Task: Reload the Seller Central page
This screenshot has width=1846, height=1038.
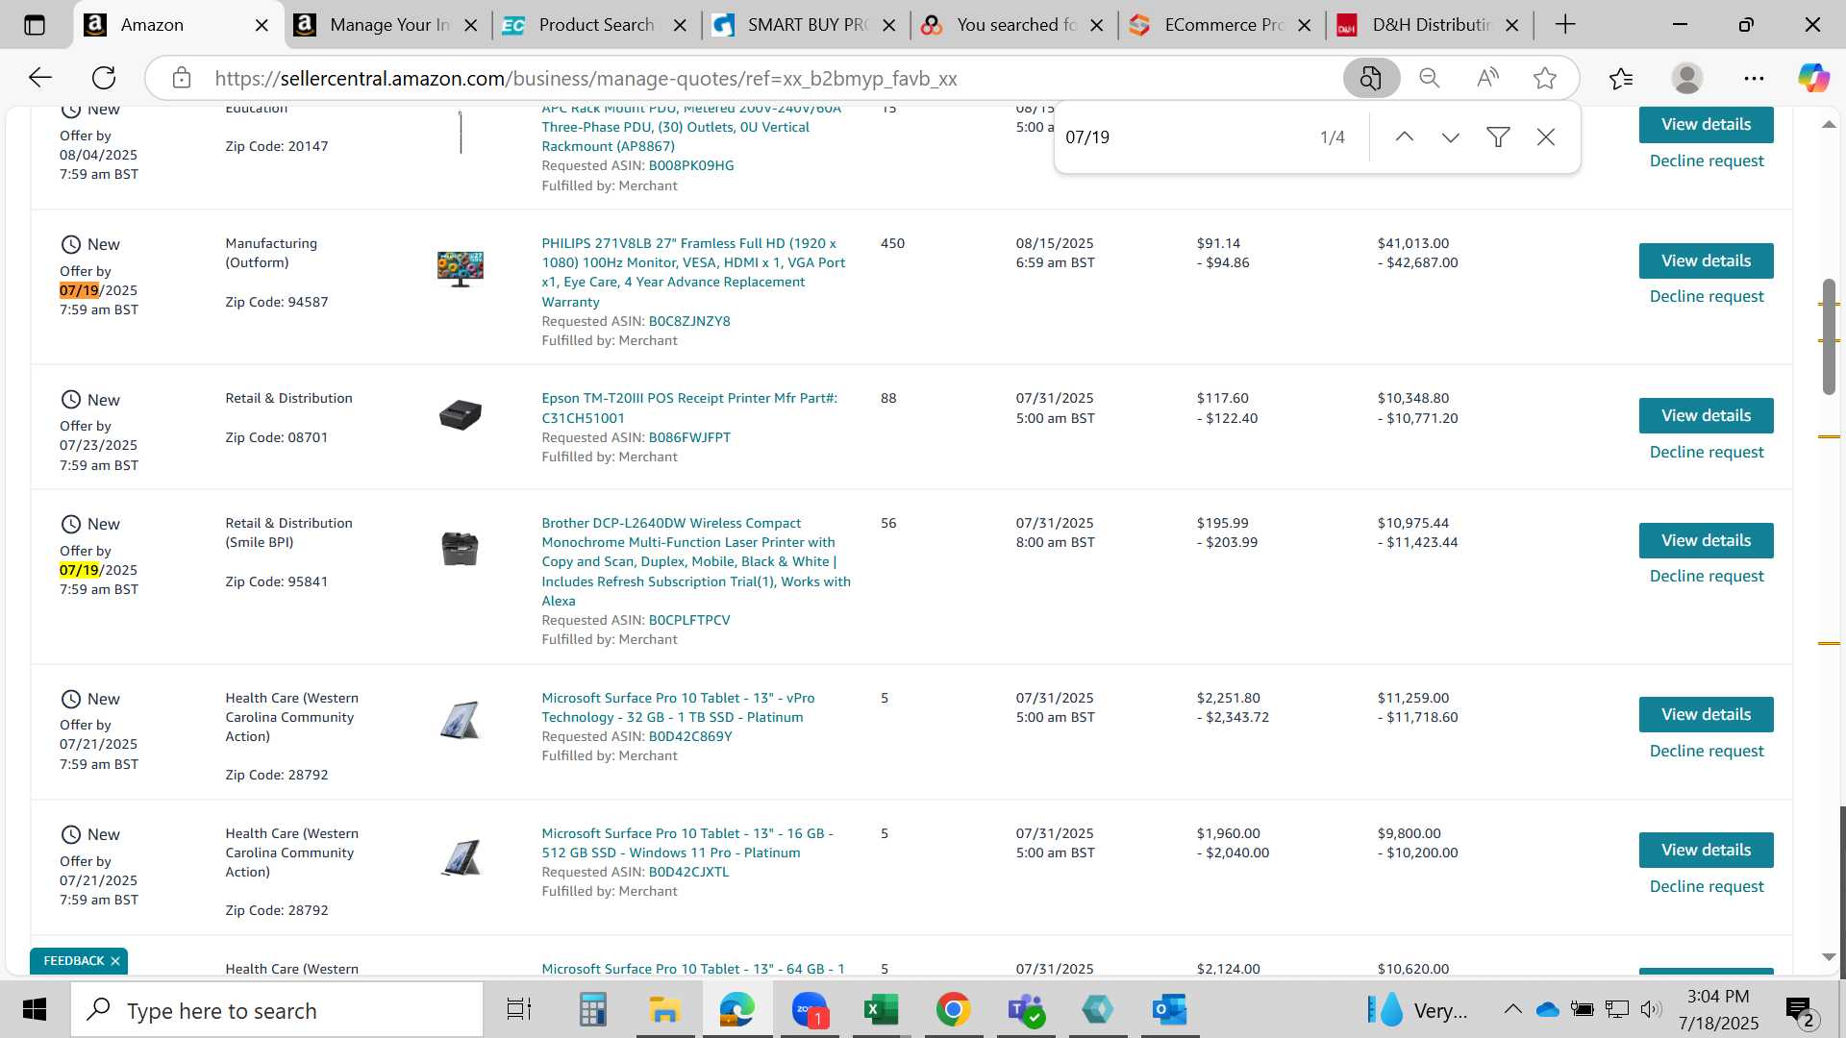Action: click(x=104, y=78)
